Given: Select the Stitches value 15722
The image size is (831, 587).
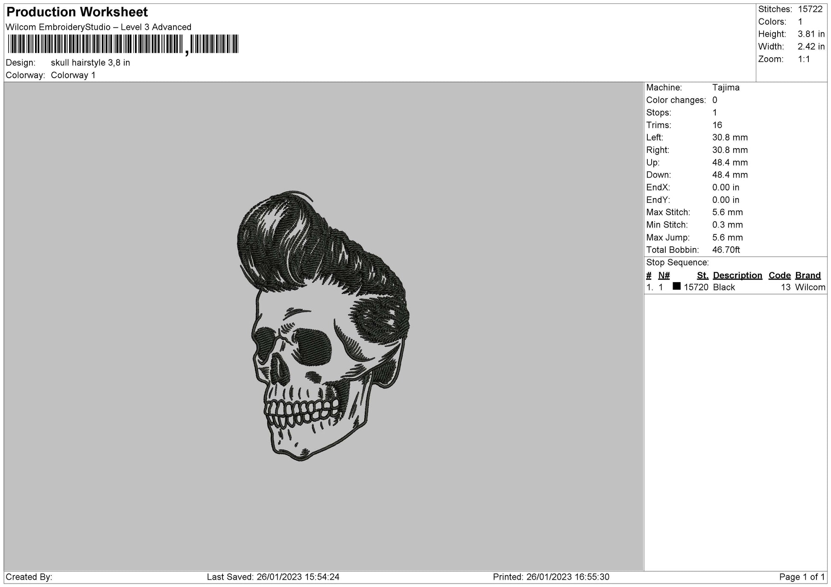Looking at the screenshot, I should (x=810, y=9).
